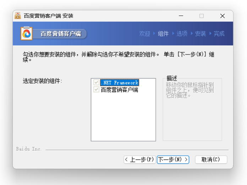The image size is (247, 185).
Task: Go back with 上一步(P) button
Action: click(x=139, y=160)
